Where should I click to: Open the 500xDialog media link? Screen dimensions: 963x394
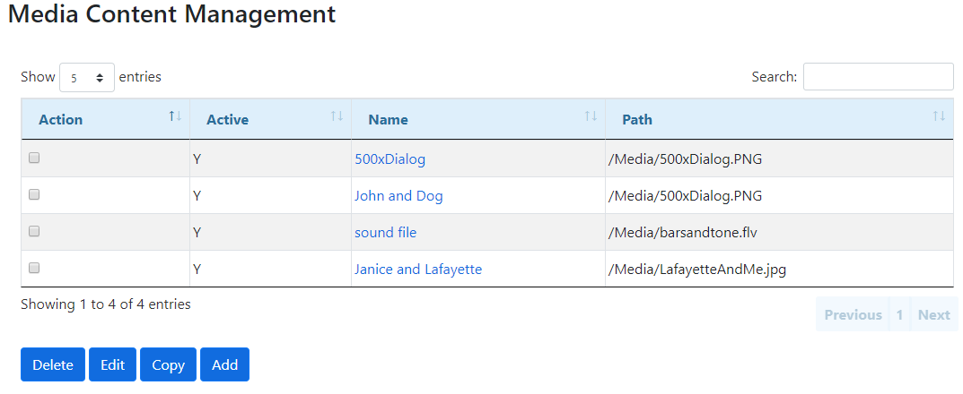[390, 159]
